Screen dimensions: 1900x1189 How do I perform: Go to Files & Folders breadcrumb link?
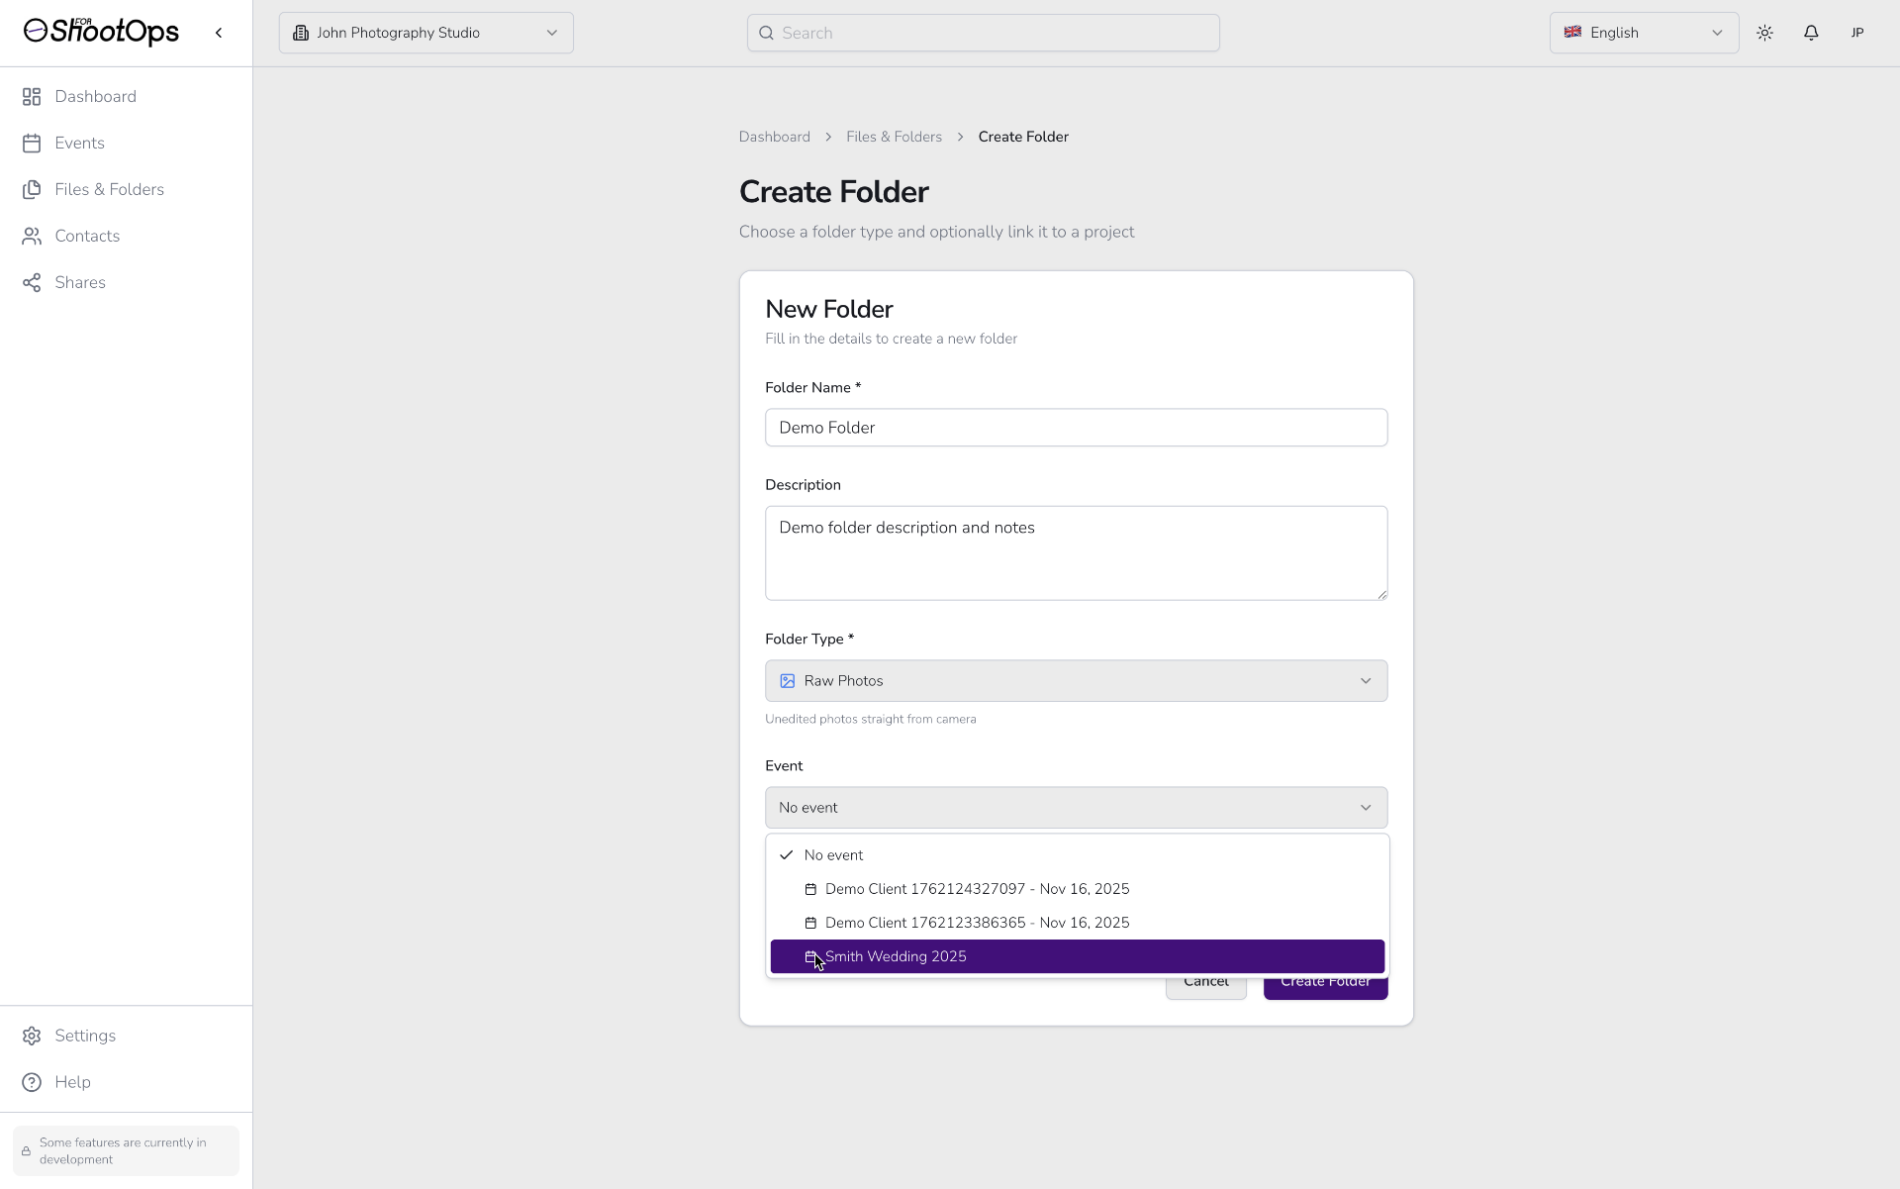(894, 137)
